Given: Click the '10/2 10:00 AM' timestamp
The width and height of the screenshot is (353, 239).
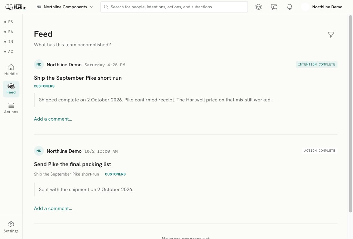Looking at the screenshot, I should pyautogui.click(x=101, y=151).
